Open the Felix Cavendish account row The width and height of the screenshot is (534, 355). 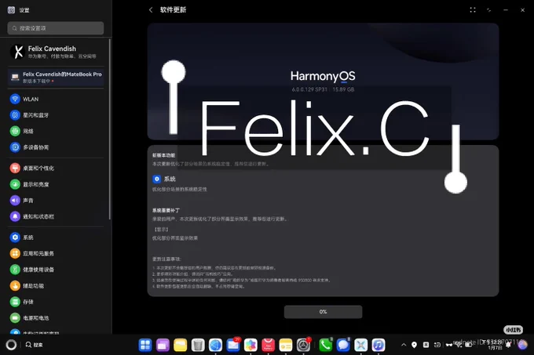(x=56, y=52)
